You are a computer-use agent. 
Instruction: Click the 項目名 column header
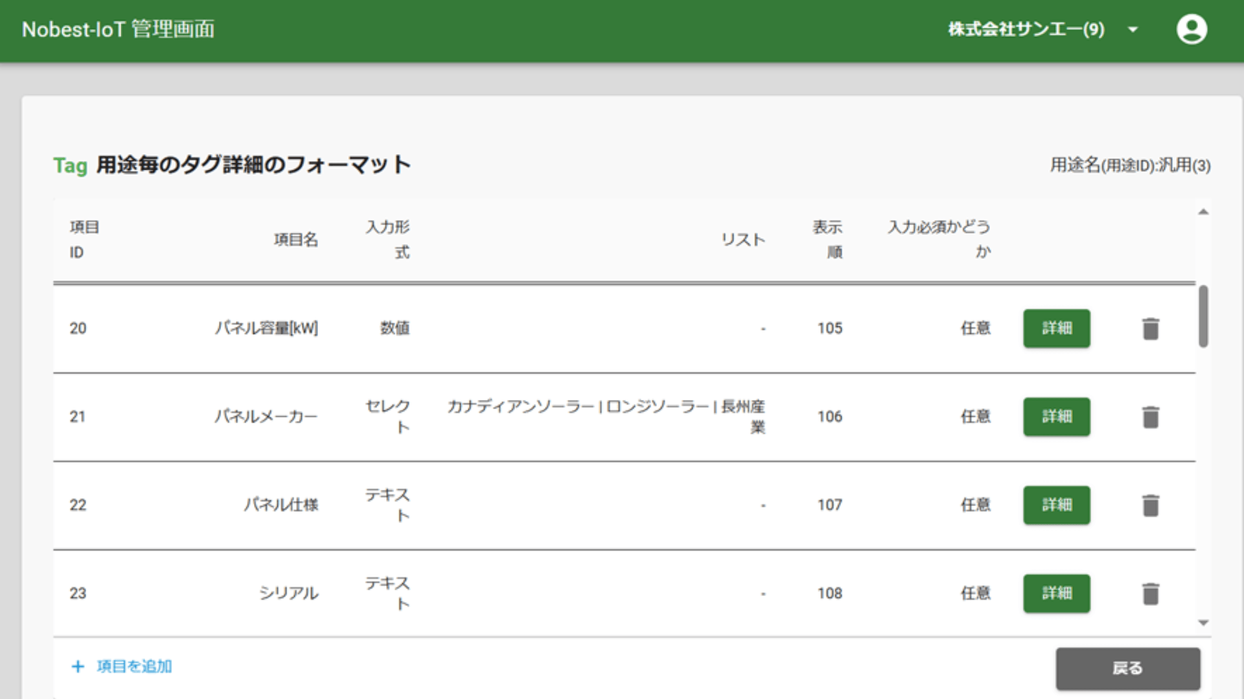[x=296, y=239]
